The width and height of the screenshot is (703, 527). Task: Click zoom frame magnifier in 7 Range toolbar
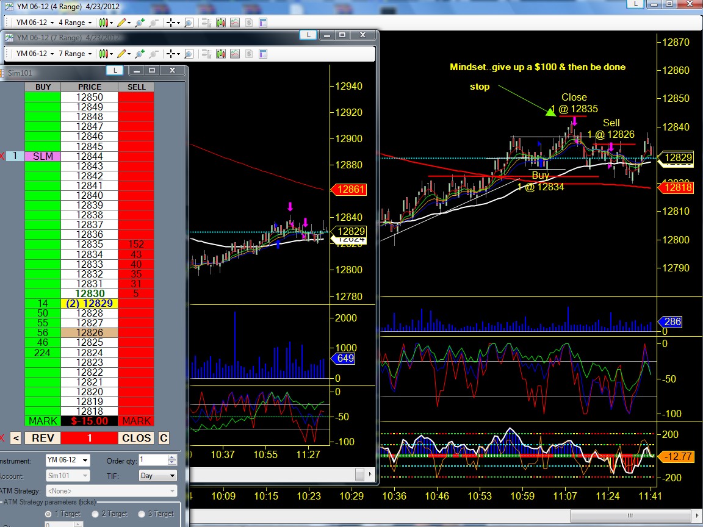tap(189, 54)
